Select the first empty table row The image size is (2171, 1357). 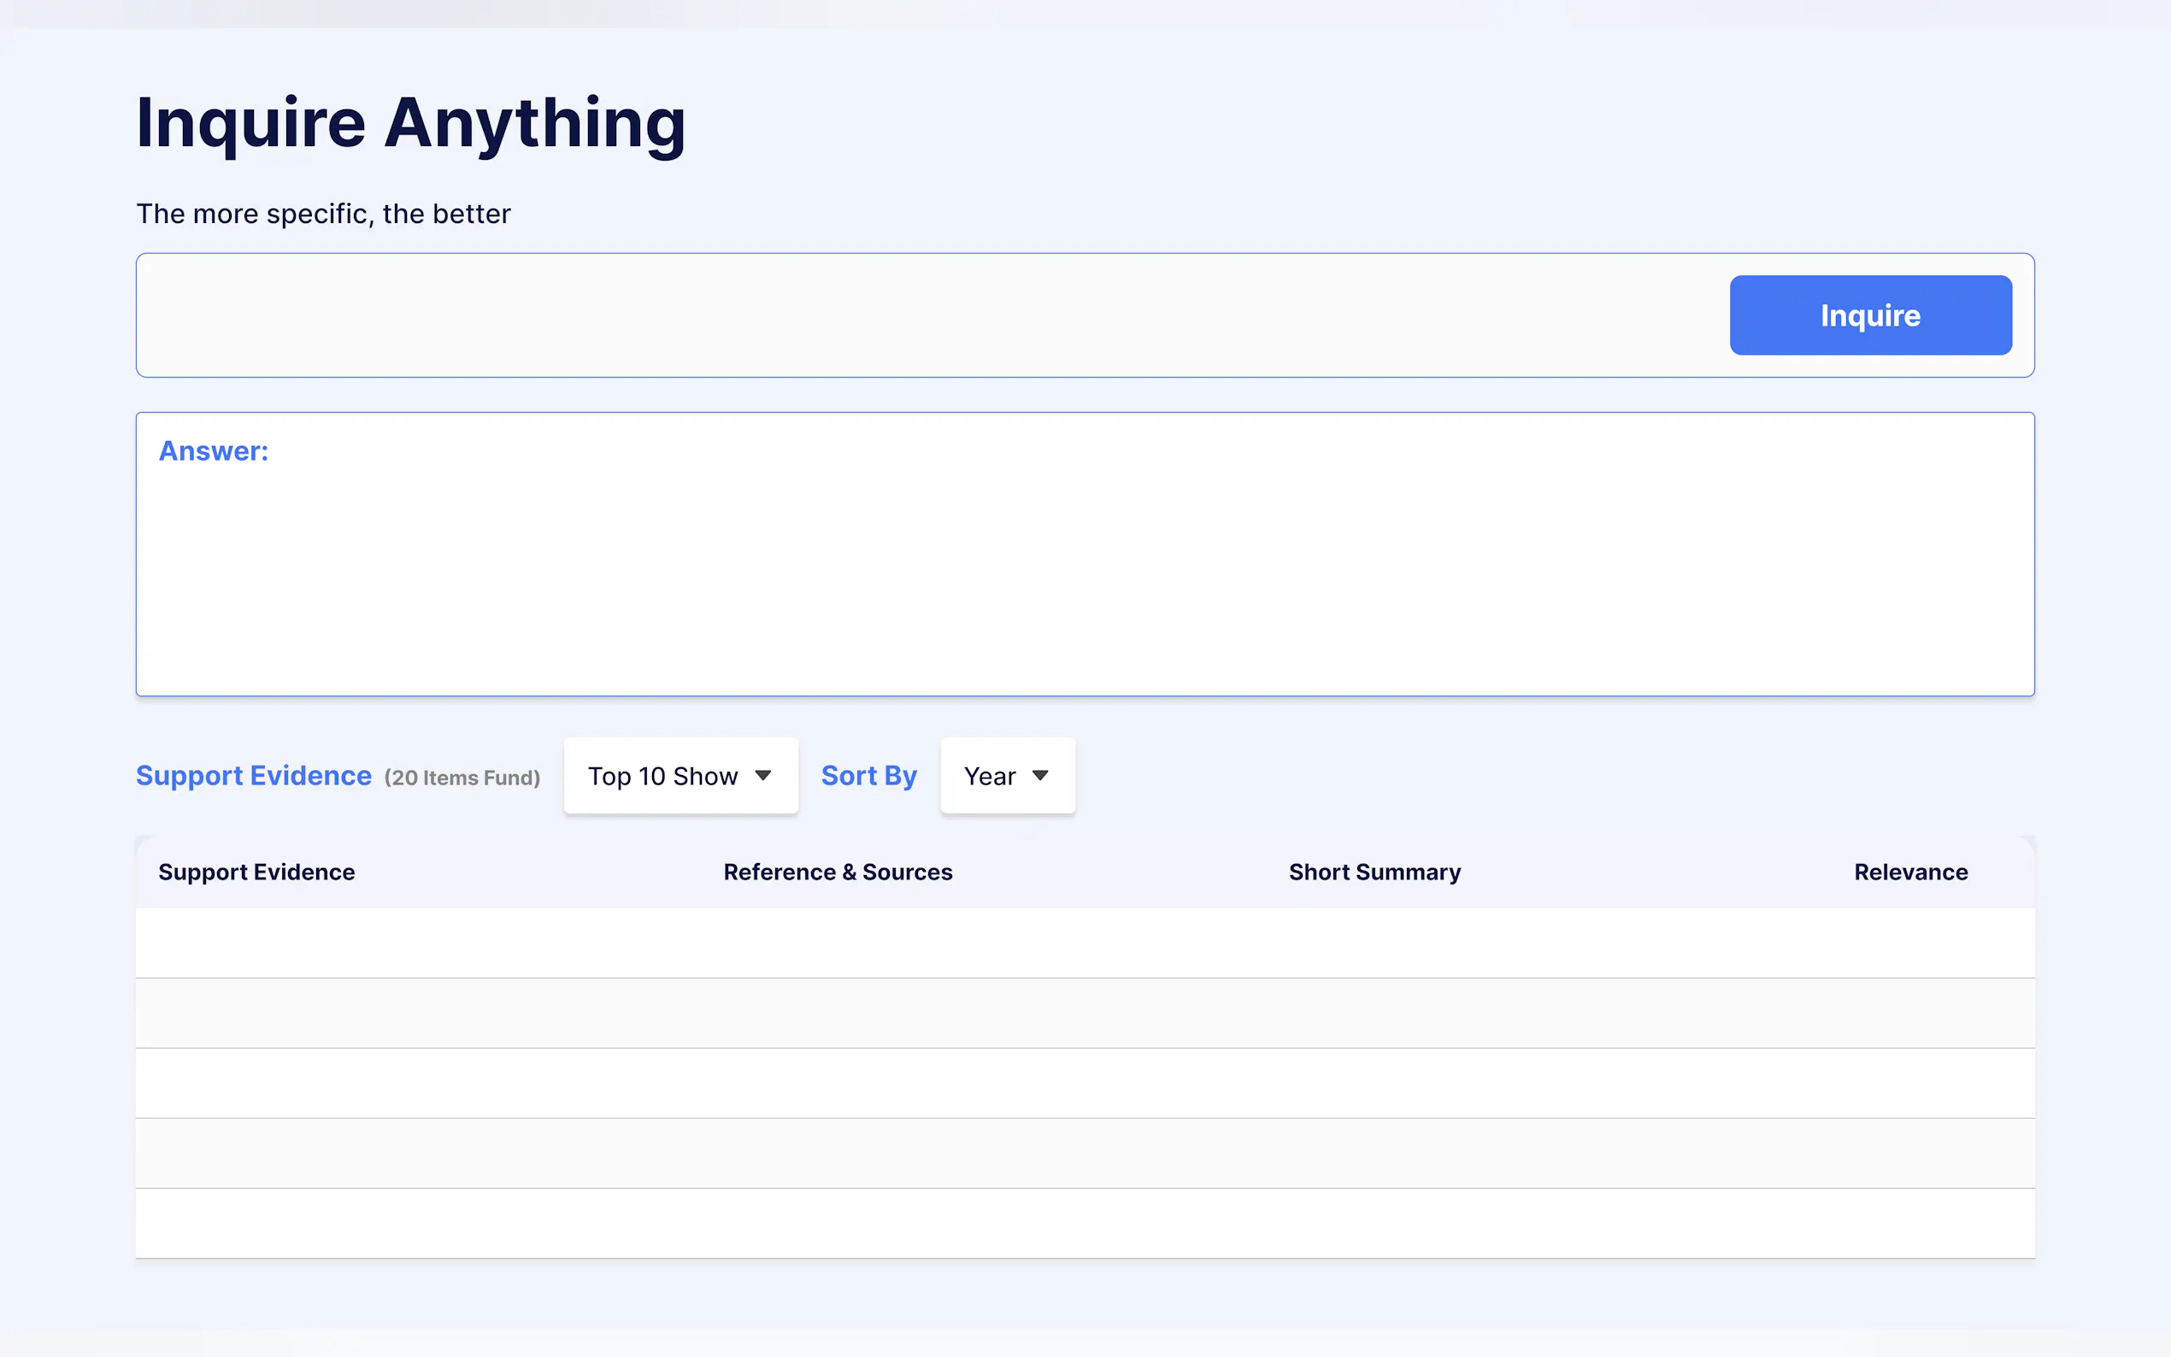point(1084,943)
